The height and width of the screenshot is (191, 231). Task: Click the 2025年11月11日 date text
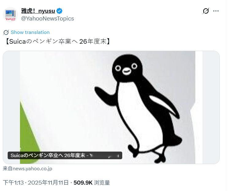[x=48, y=183]
